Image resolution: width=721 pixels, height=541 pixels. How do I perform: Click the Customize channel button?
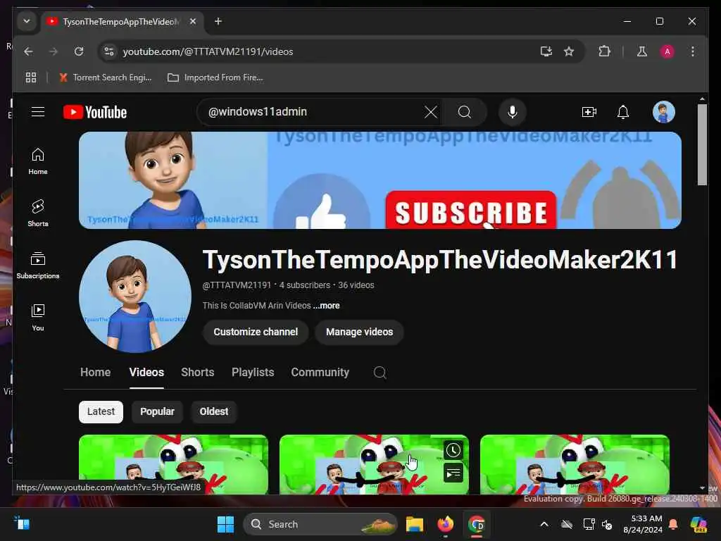click(x=256, y=332)
